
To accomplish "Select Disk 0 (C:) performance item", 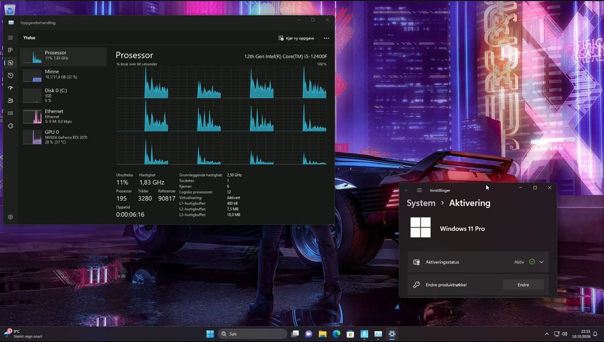I will [x=64, y=95].
